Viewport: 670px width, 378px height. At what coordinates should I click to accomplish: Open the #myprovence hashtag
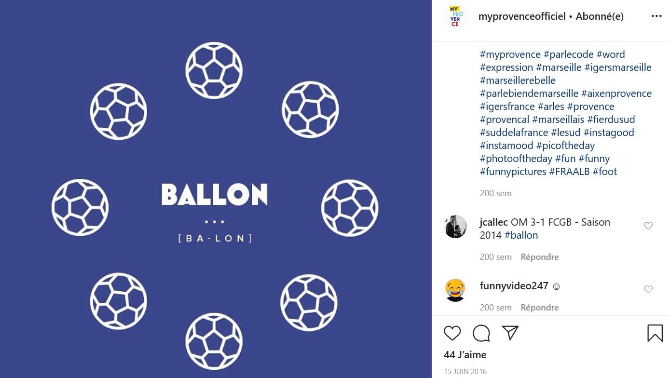click(510, 54)
